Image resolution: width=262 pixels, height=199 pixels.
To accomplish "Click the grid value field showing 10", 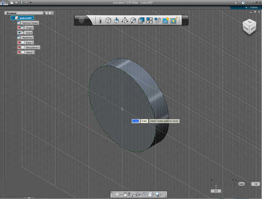I will point(256,184).
